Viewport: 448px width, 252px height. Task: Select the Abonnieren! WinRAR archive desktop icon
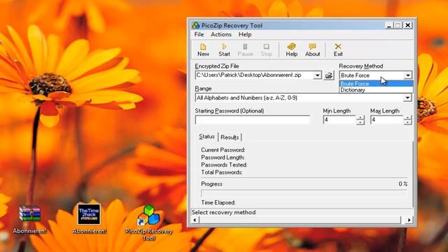tap(29, 219)
